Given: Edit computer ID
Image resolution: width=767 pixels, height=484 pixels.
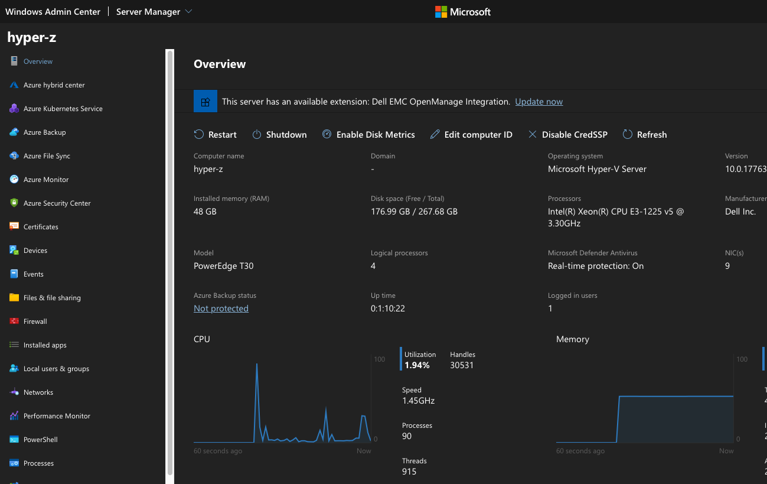Looking at the screenshot, I should coord(471,135).
